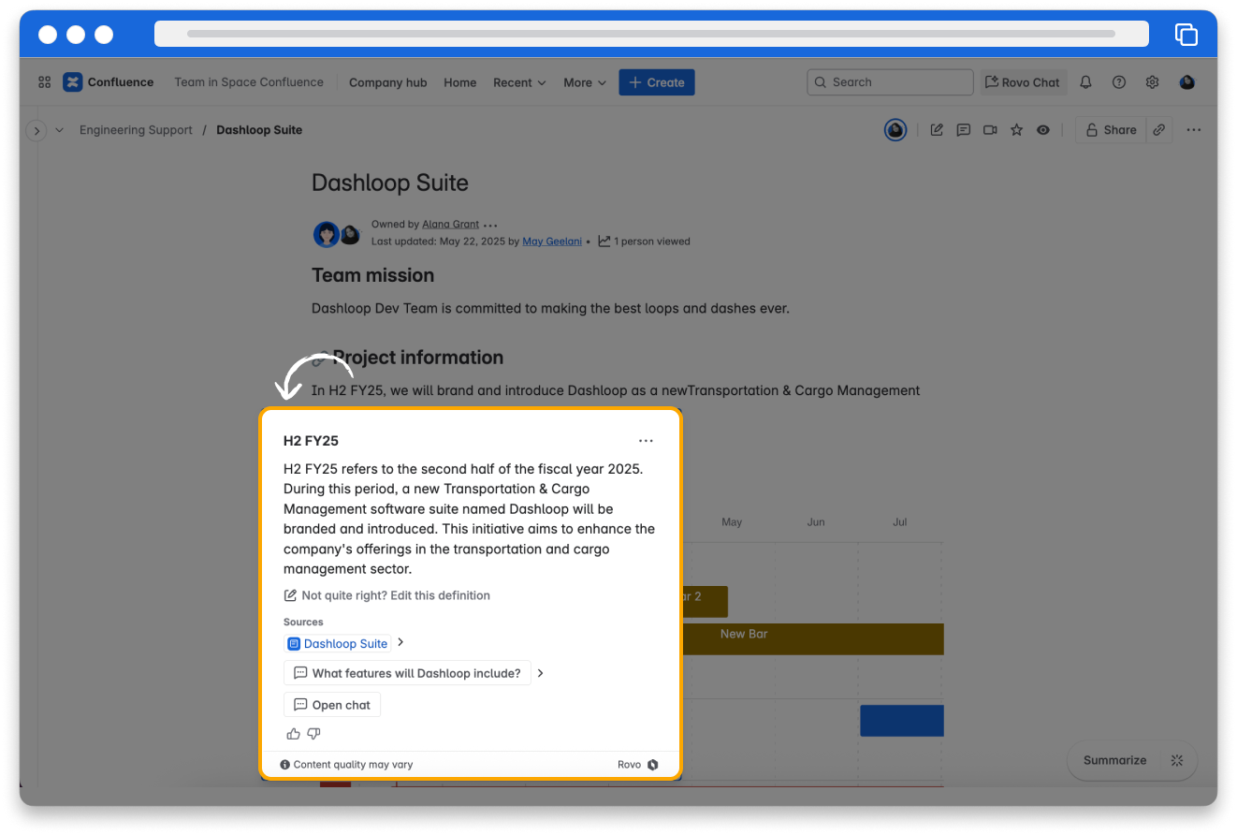This screenshot has height=835, width=1237.
Task: Expand the chevron after the suggested question
Action: pos(541,673)
